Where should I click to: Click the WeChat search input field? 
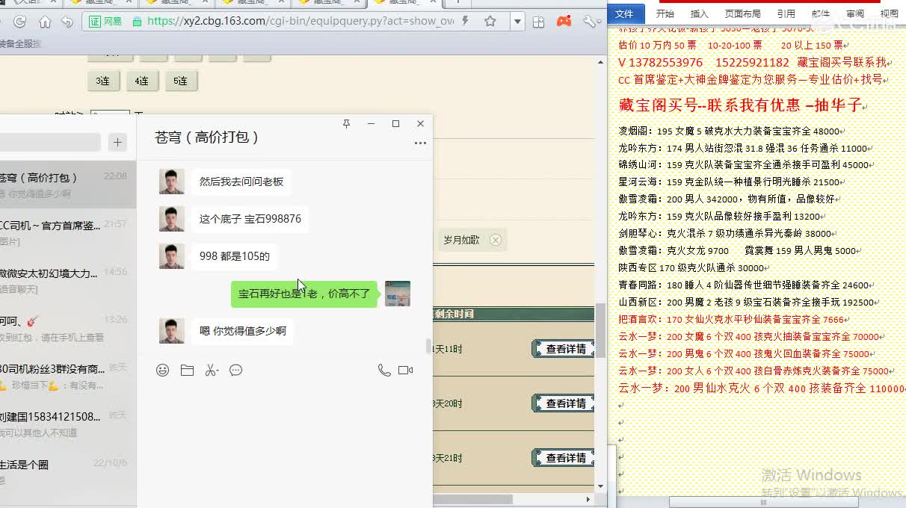tap(50, 142)
